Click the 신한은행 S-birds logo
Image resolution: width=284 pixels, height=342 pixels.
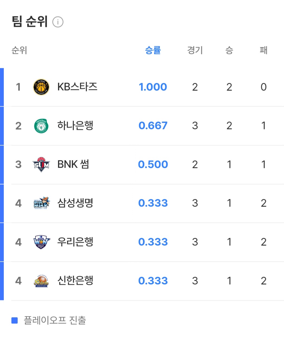(x=41, y=281)
